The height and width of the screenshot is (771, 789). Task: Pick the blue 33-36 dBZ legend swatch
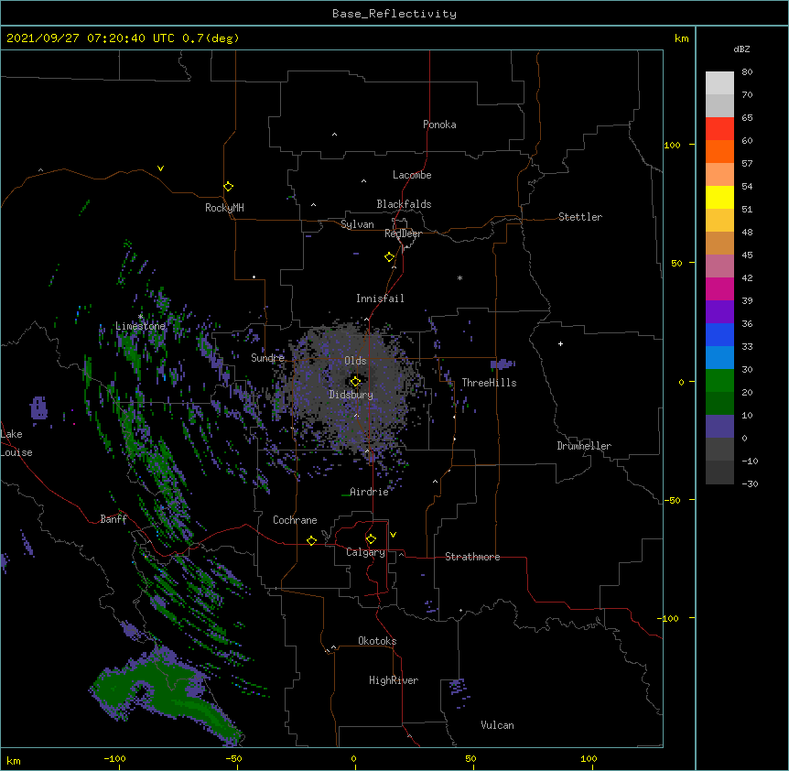coord(719,335)
